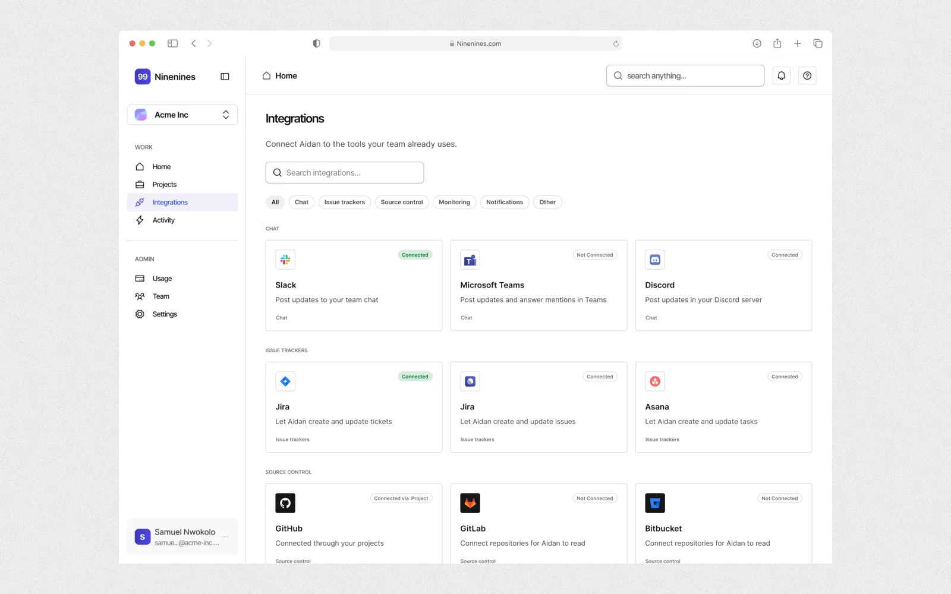Image resolution: width=951 pixels, height=594 pixels.
Task: Click the Discord logo icon
Action: pos(655,260)
